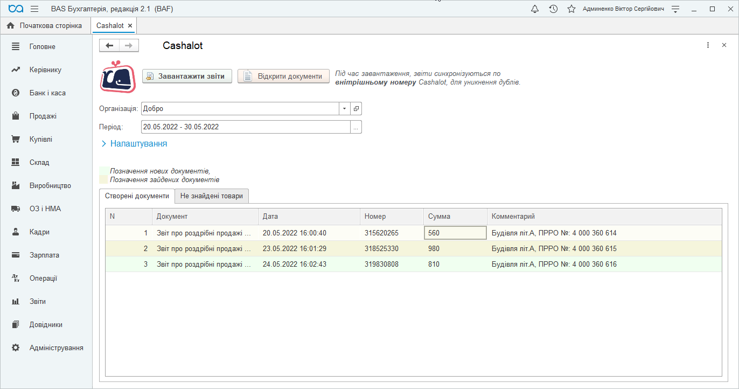The image size is (739, 389).
Task: Click the Сумма cell with value 560
Action: [455, 233]
